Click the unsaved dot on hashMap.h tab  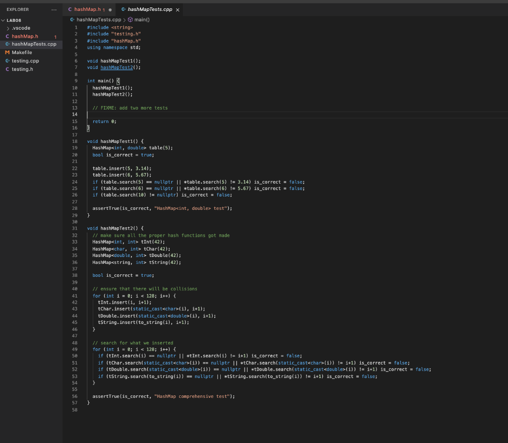110,9
